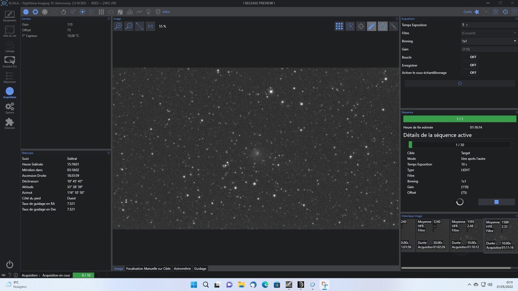
Task: Click the Historique Image horizontal scrollbar
Action: 456,268
